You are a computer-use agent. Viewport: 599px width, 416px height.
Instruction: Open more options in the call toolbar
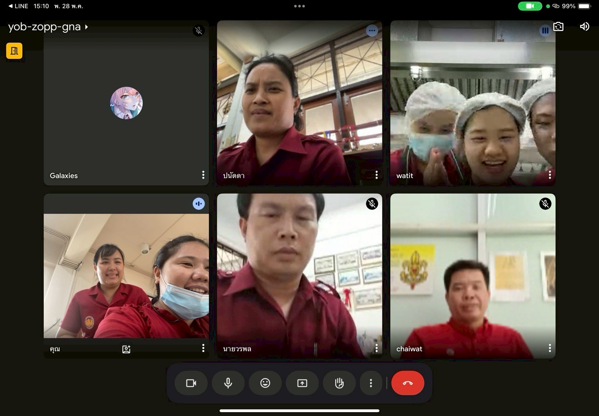371,383
